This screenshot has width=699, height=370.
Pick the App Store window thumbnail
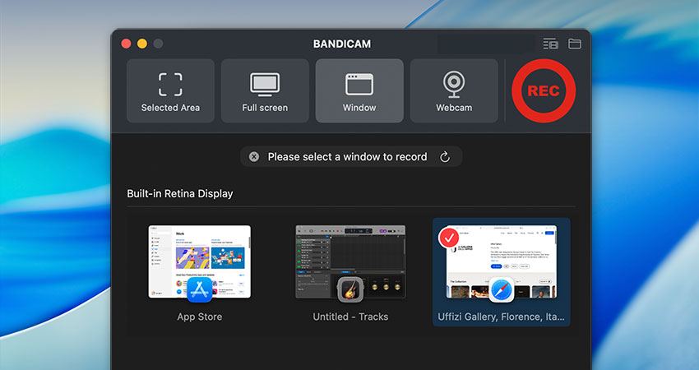200,261
